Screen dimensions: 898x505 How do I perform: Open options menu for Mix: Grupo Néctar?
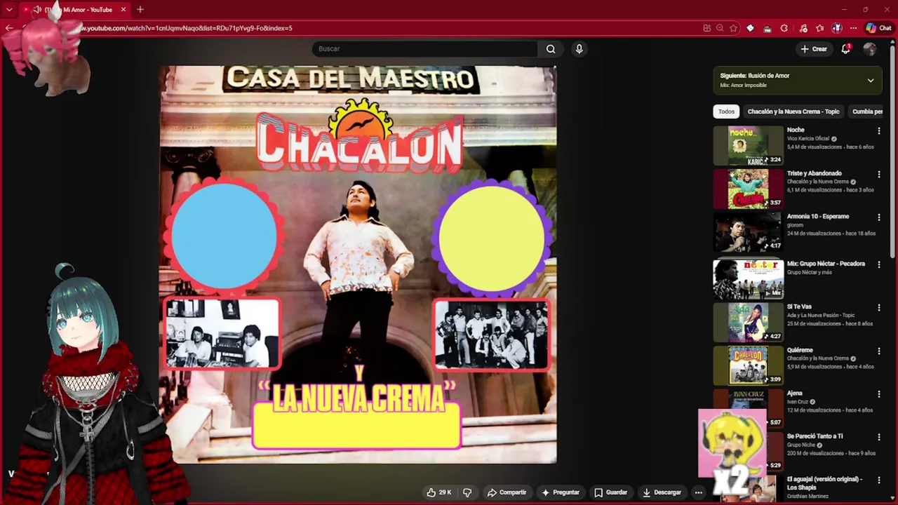878,264
